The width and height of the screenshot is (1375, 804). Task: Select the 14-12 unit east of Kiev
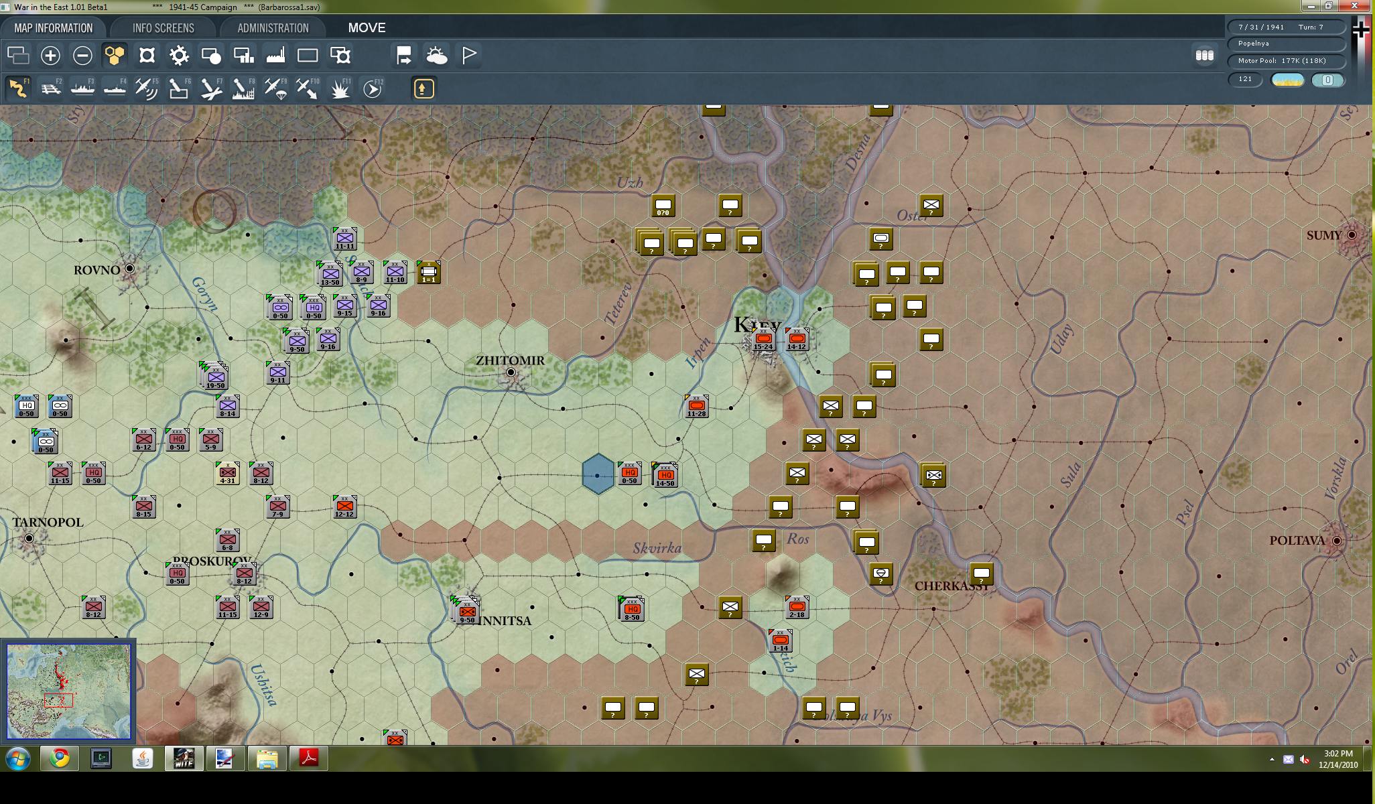point(797,340)
